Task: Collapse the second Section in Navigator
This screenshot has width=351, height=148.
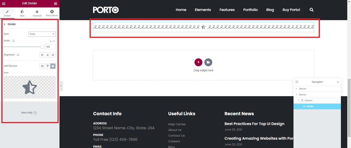Action: [x=296, y=95]
